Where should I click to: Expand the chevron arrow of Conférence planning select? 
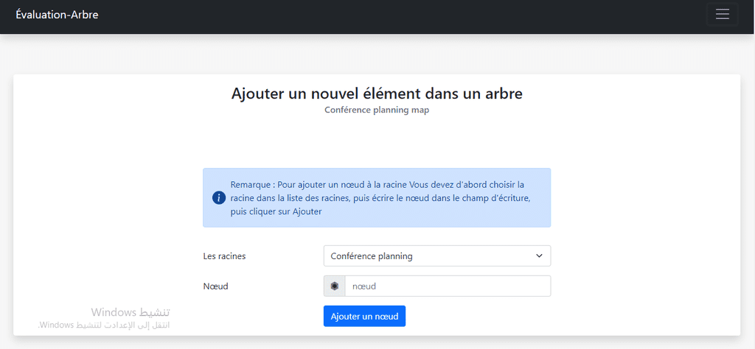tap(539, 256)
